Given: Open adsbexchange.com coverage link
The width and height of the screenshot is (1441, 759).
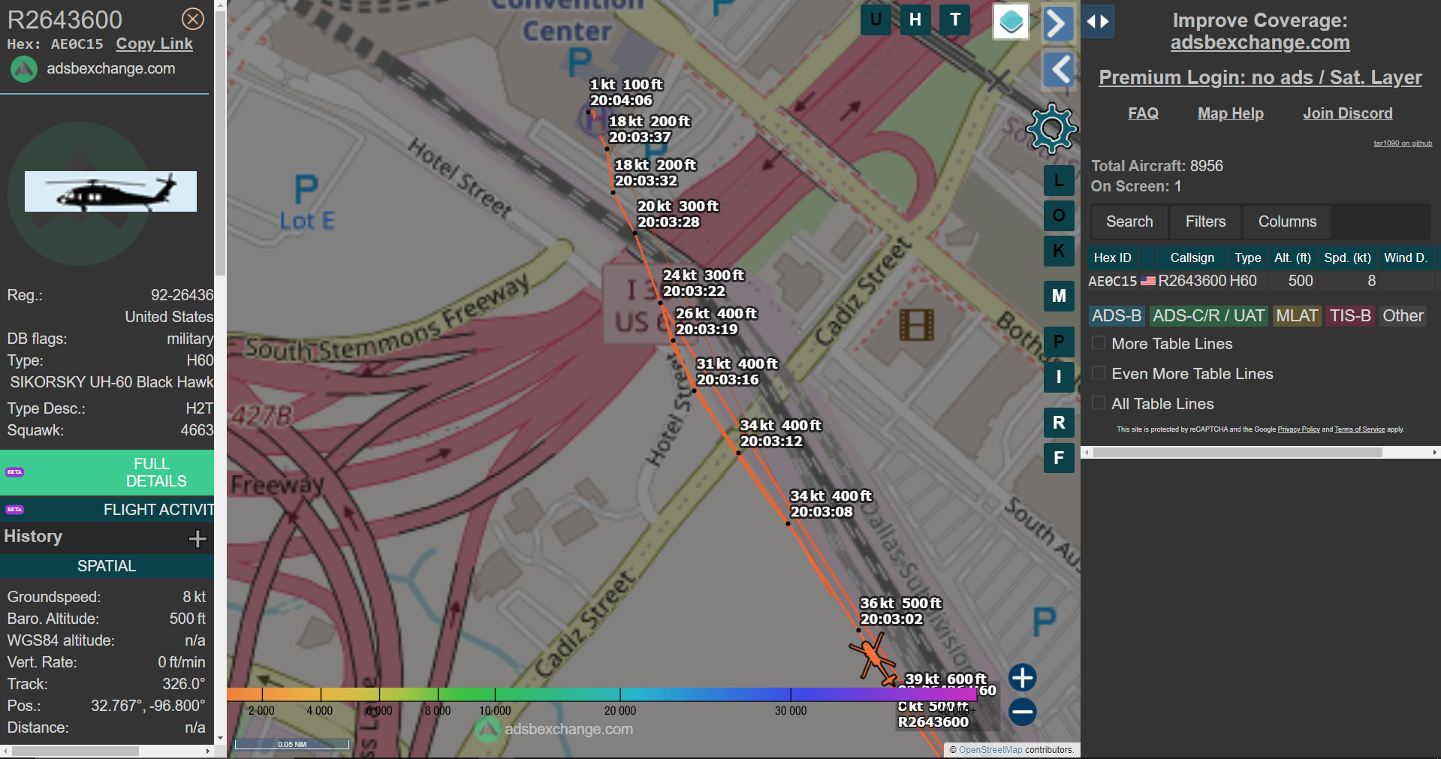Looking at the screenshot, I should point(1260,43).
